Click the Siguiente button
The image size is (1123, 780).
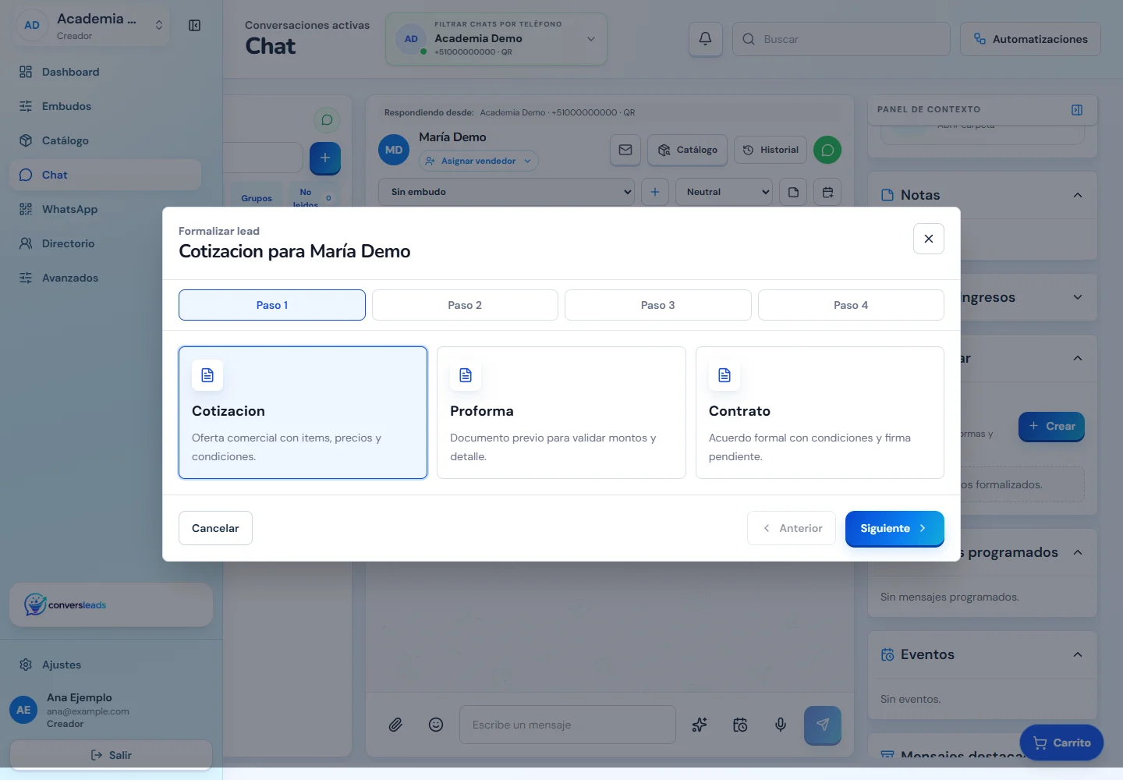click(895, 528)
